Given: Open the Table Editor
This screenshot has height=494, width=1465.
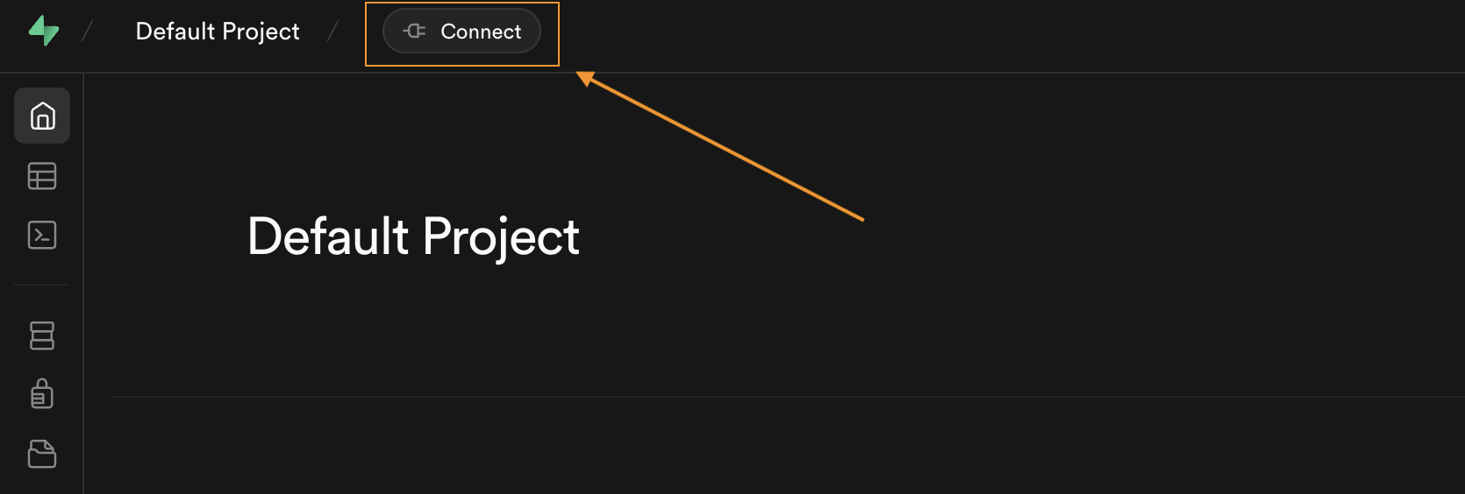Looking at the screenshot, I should tap(42, 176).
